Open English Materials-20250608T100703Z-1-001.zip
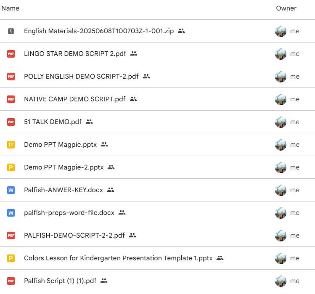The height and width of the screenshot is (294, 315). pos(99,31)
